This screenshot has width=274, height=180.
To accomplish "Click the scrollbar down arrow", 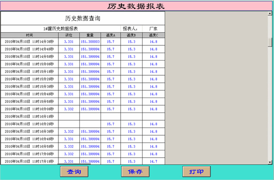I will [x=270, y=162].
